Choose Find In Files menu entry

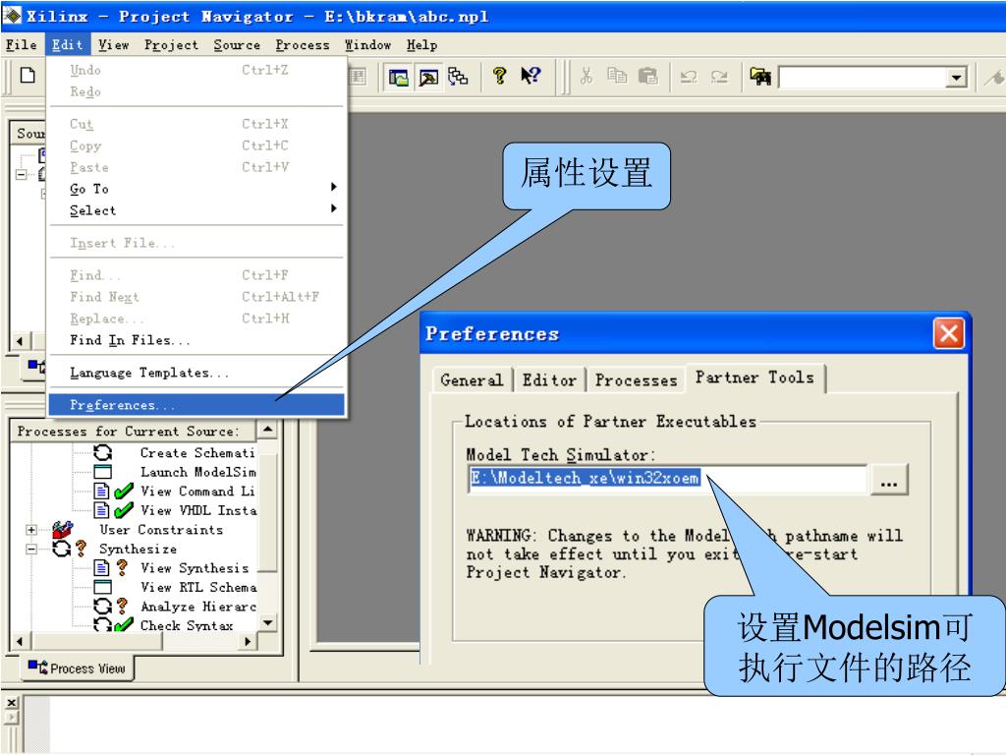(196, 340)
